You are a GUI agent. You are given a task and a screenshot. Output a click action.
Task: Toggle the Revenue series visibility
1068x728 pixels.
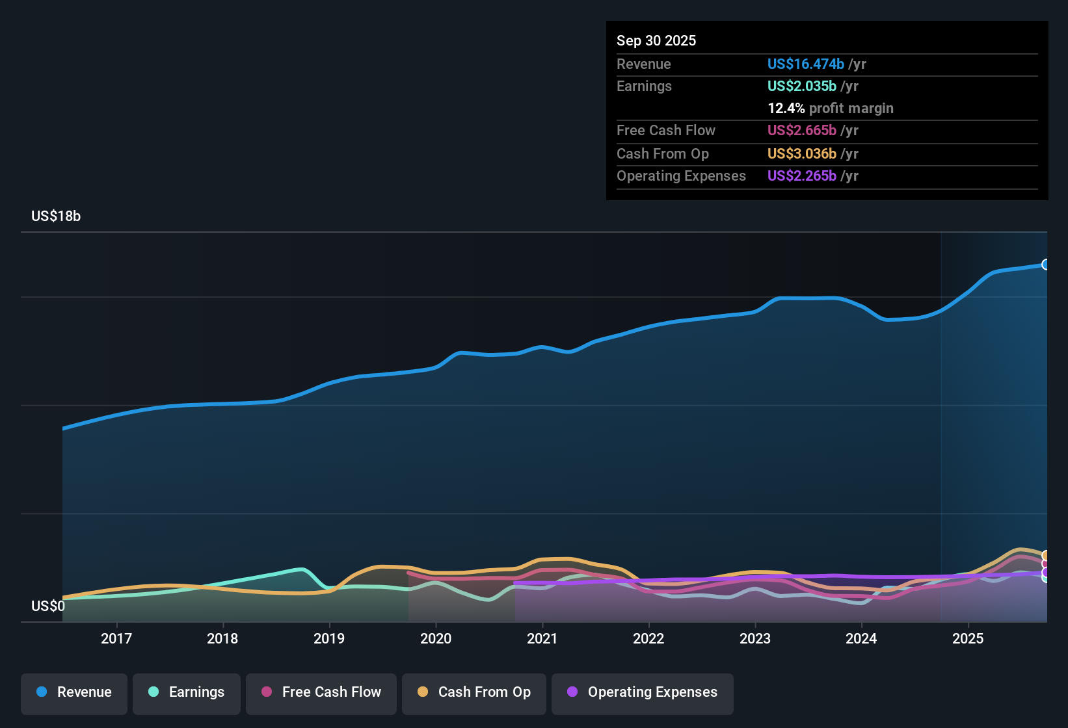tap(73, 692)
